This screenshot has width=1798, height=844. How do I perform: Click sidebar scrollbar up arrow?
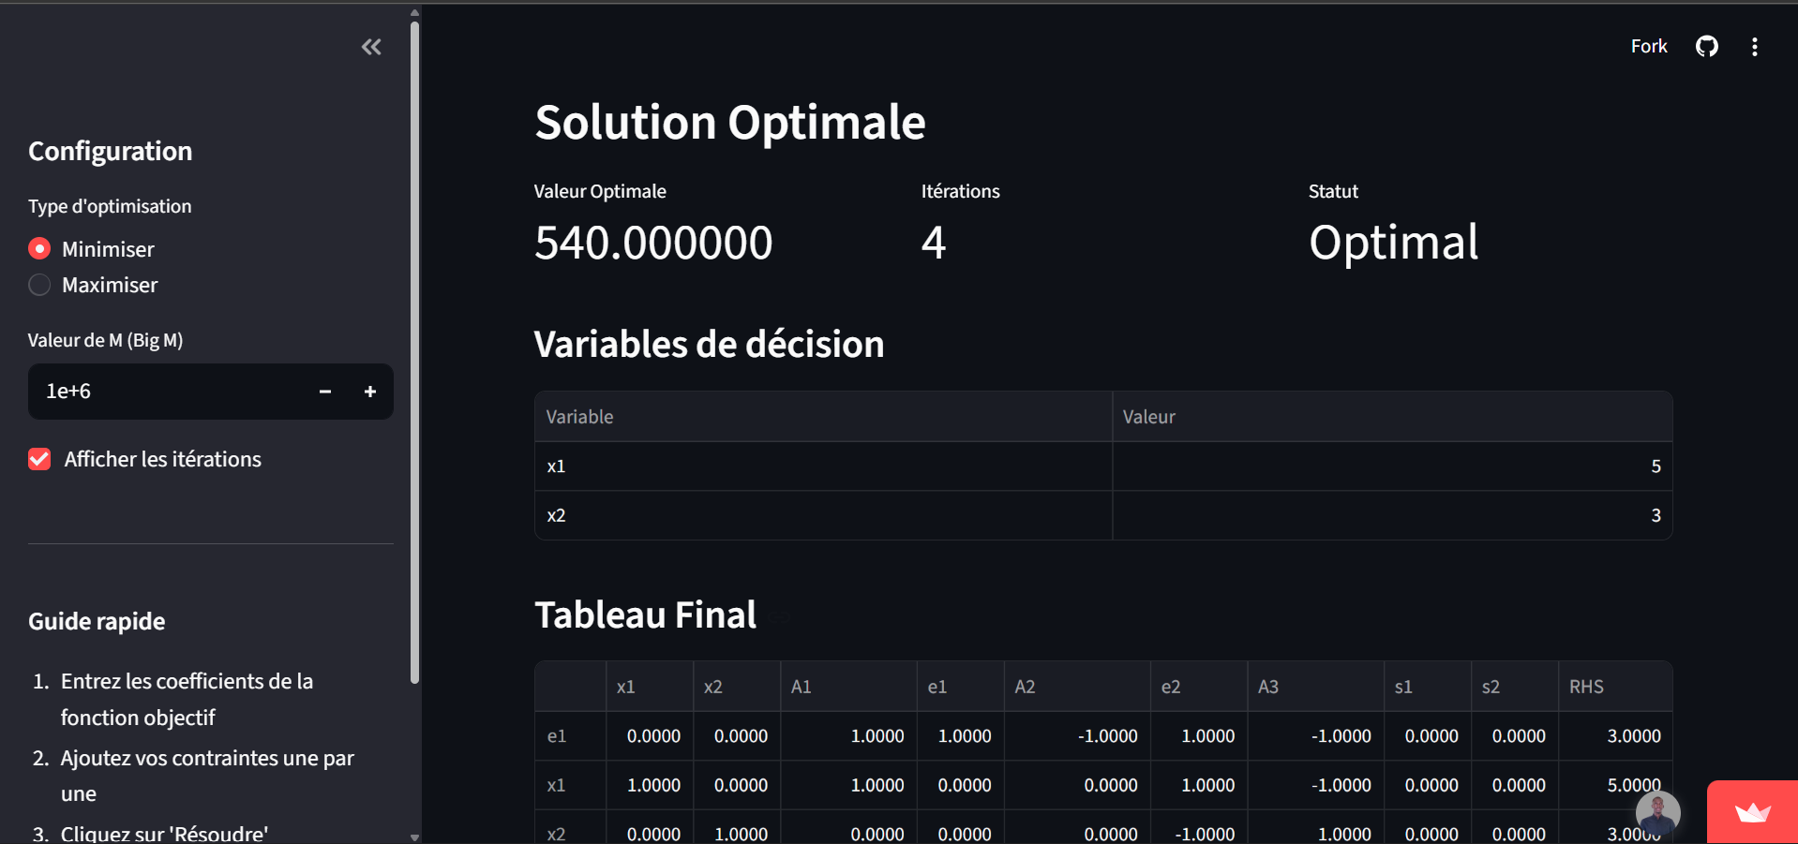click(414, 13)
